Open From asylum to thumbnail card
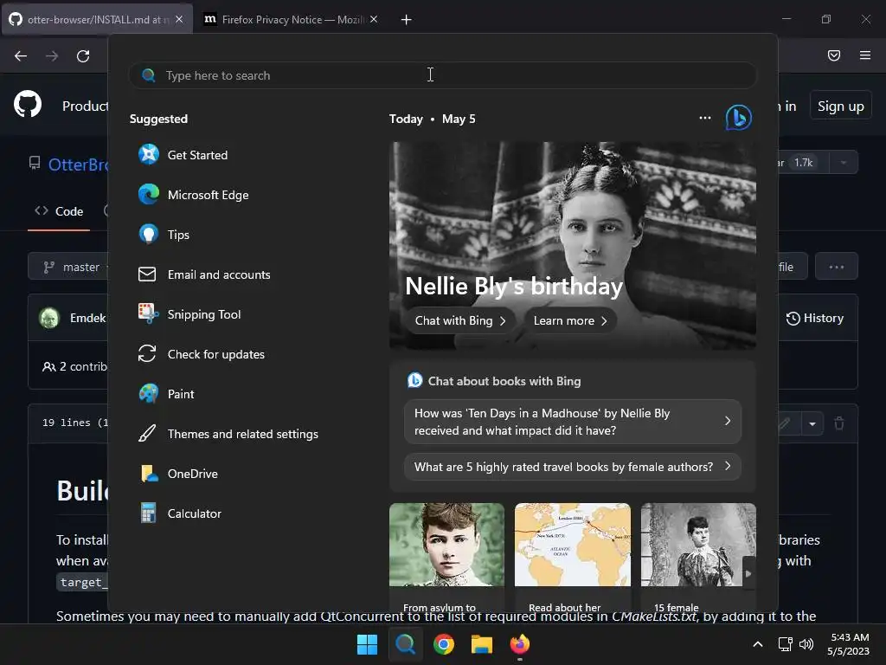Image resolution: width=886 pixels, height=665 pixels. pos(447,557)
